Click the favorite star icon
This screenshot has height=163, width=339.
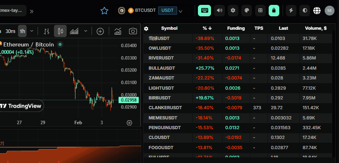coord(104,11)
